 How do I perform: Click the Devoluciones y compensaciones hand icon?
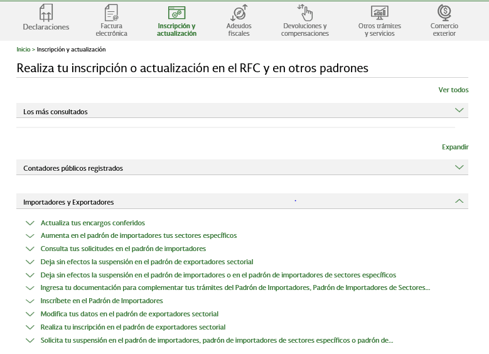(x=305, y=13)
